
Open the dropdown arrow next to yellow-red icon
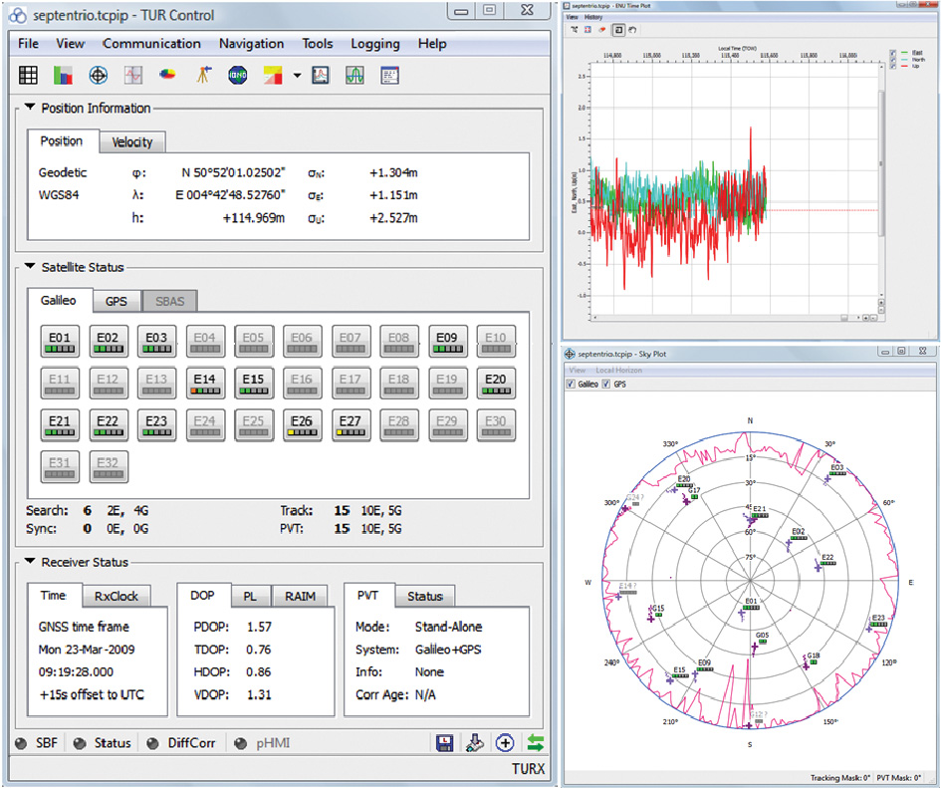297,76
